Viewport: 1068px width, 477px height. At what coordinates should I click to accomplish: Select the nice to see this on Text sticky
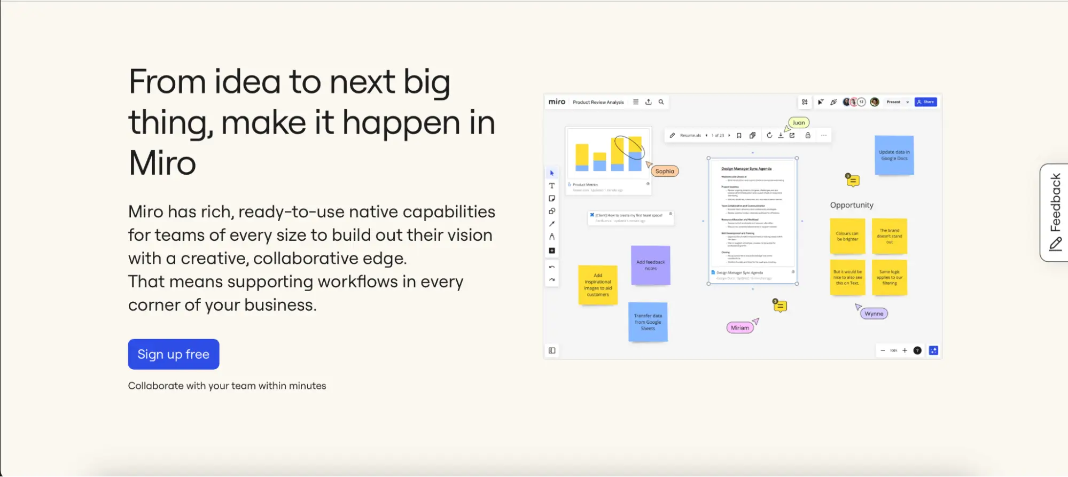pyautogui.click(x=847, y=277)
